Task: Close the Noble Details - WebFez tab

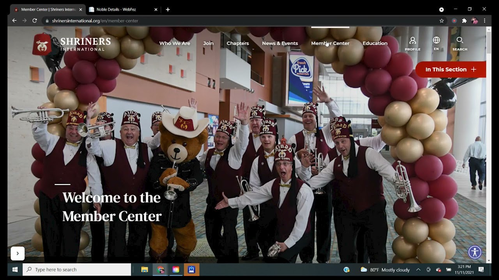Action: coord(156,9)
